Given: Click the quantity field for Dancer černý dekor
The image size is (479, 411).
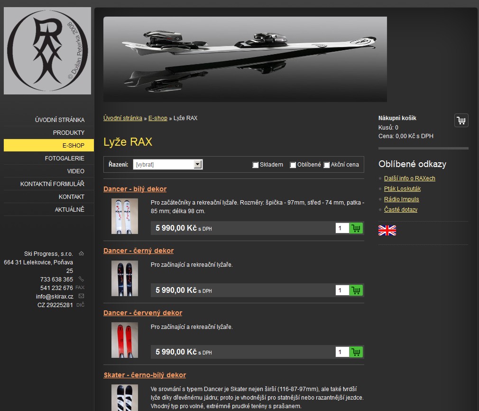Looking at the screenshot, I should (342, 290).
